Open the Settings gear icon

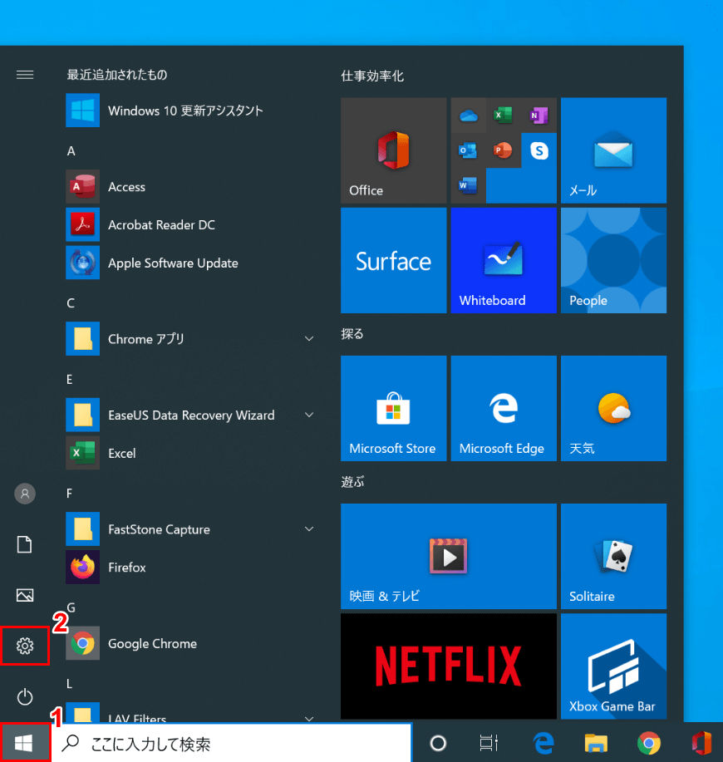[25, 646]
